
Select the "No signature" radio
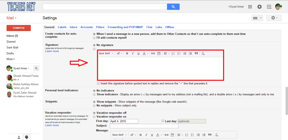click(94, 45)
